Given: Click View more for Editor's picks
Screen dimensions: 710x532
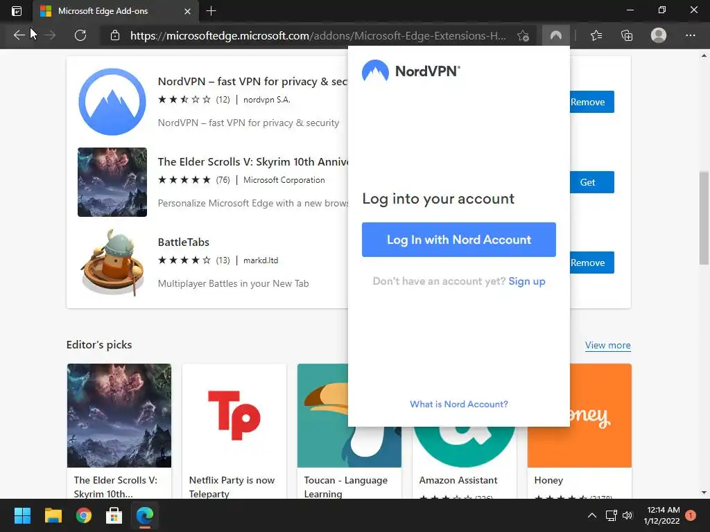Looking at the screenshot, I should click(x=607, y=345).
